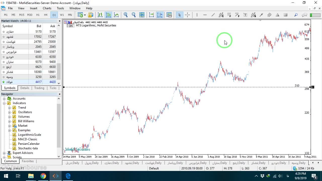Draw a vertical line
The width and height of the screenshot is (322, 181).
[x=197, y=15]
